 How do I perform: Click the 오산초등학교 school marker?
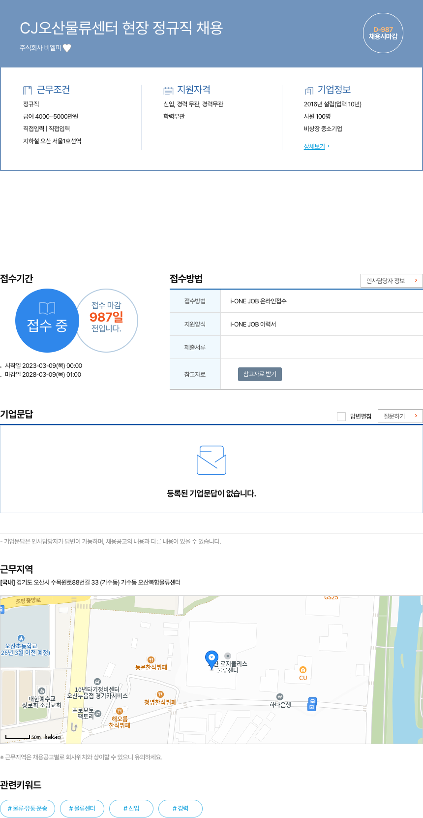click(x=21, y=638)
